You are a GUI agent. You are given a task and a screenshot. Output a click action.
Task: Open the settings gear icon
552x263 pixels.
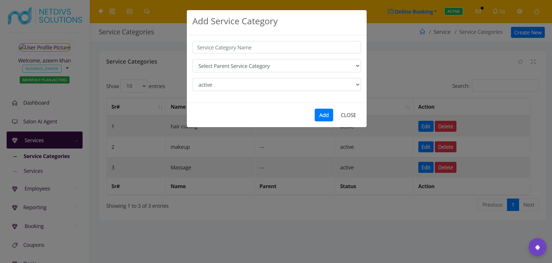click(x=520, y=11)
